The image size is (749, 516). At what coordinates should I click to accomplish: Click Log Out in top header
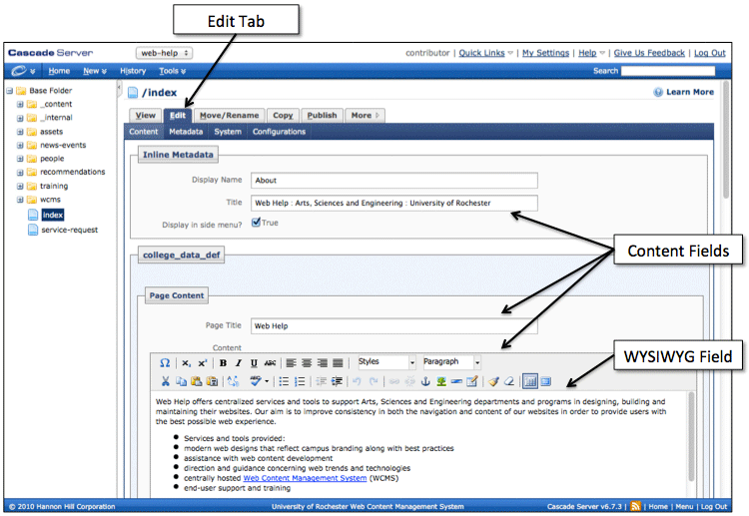(709, 53)
